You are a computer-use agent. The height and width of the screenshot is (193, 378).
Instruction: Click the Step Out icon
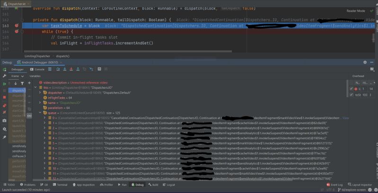(x=78, y=69)
